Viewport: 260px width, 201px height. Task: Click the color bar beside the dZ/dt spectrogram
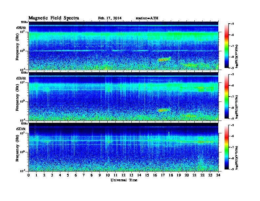point(227,147)
